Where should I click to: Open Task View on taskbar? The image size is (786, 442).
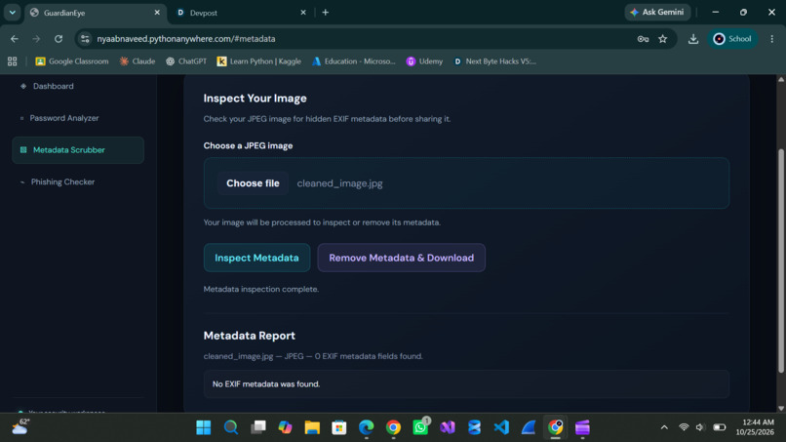[258, 427]
